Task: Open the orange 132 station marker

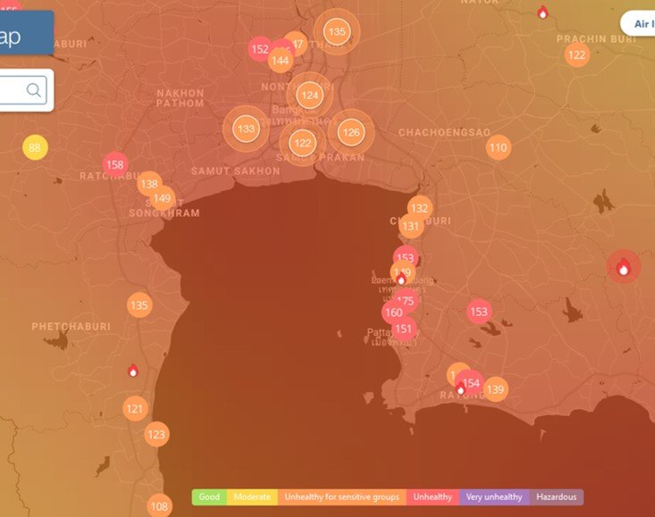Action: point(420,208)
